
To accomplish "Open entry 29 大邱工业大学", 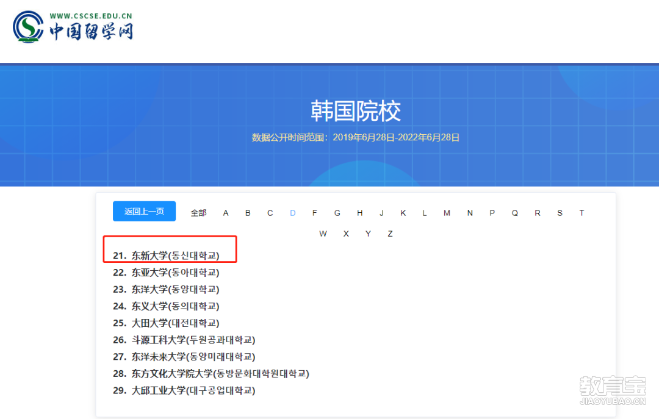I will (x=184, y=390).
